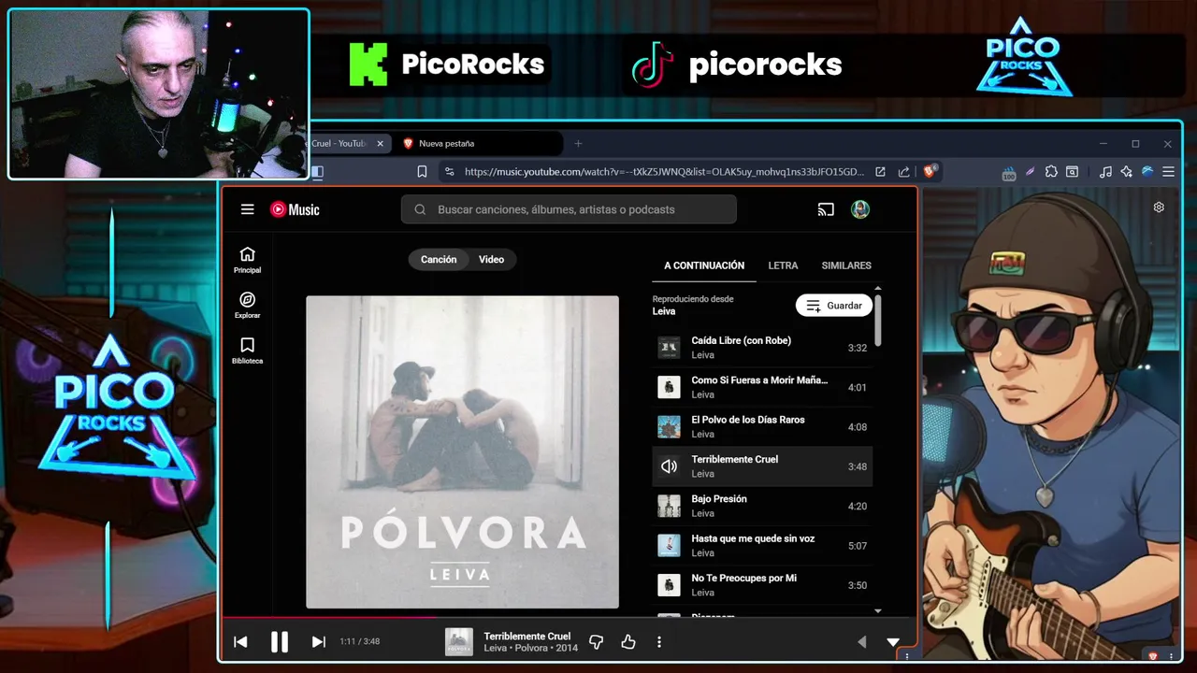
Task: Open Biblioteca in the sidebar
Action: click(247, 351)
